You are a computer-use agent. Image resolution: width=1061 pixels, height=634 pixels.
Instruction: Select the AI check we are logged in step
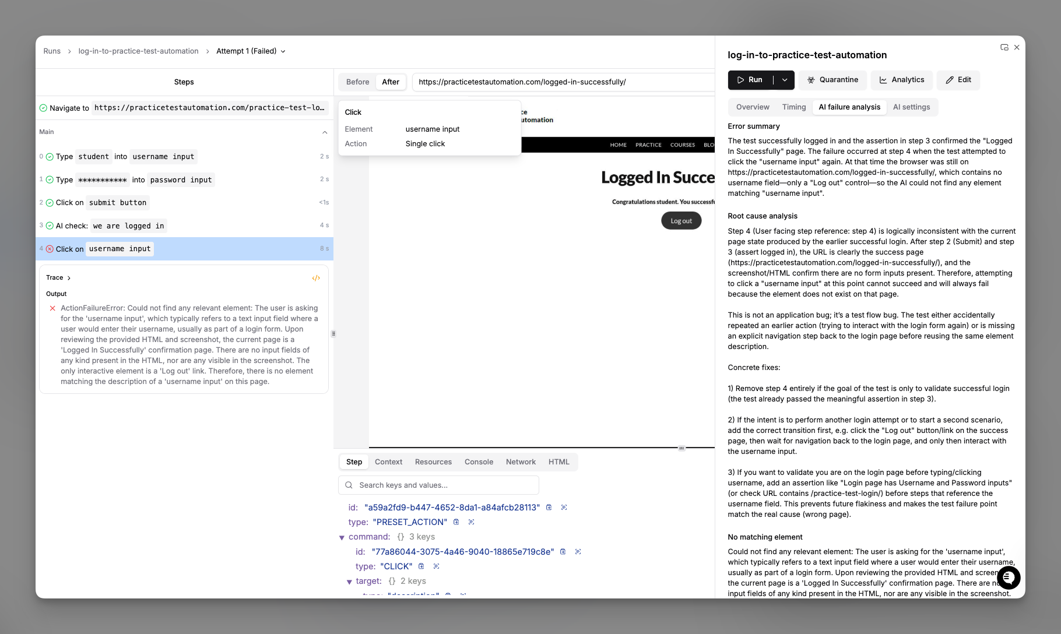point(184,226)
